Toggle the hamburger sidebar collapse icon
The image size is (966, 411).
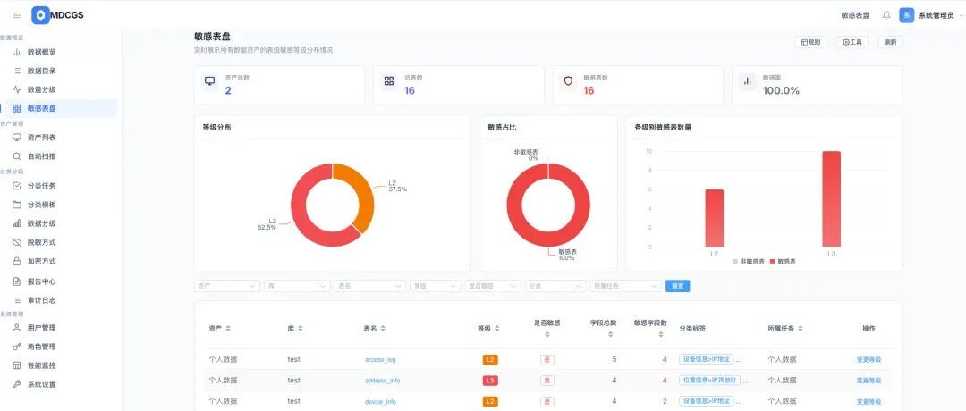click(x=17, y=15)
